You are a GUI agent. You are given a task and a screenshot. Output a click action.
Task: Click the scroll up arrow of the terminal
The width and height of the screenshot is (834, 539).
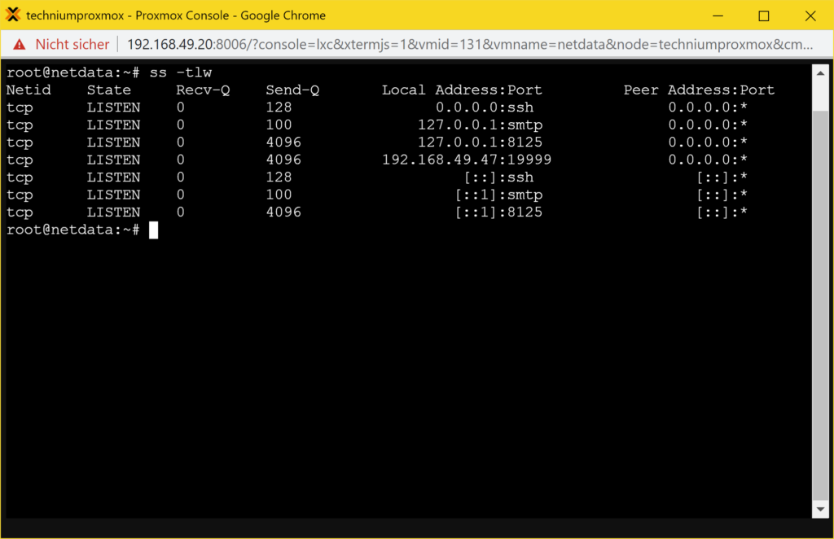click(820, 73)
